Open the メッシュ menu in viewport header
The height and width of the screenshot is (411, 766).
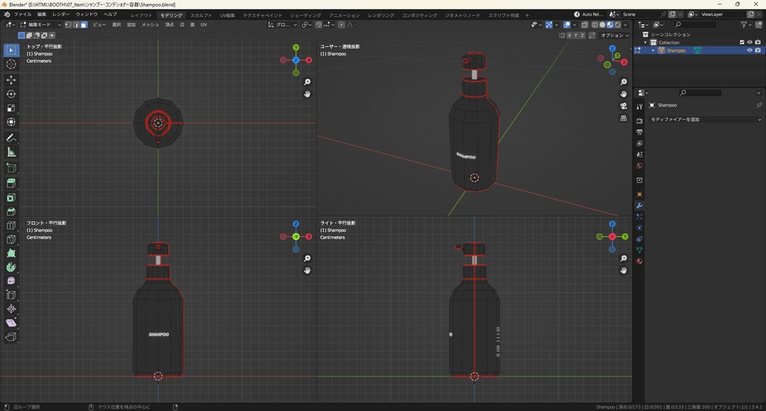click(150, 25)
